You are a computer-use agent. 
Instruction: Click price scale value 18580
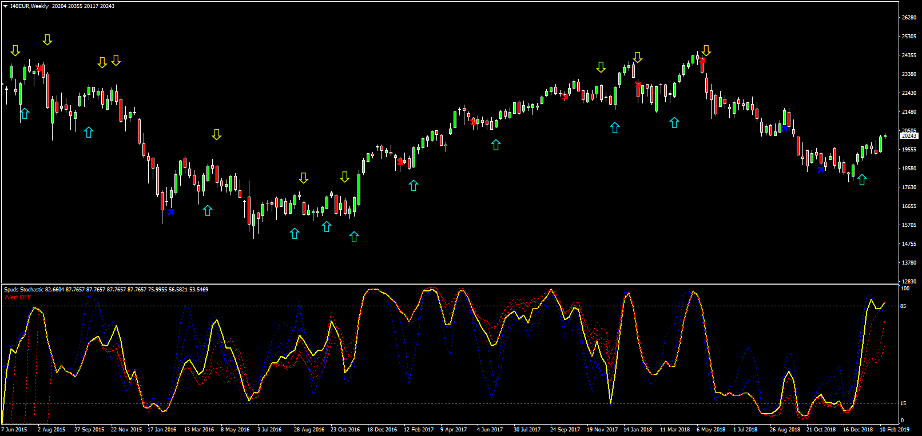909,169
